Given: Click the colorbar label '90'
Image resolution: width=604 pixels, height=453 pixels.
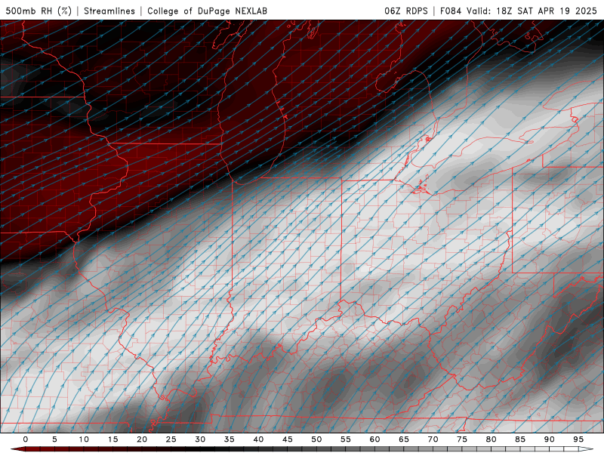Looking at the screenshot, I should tap(550, 439).
